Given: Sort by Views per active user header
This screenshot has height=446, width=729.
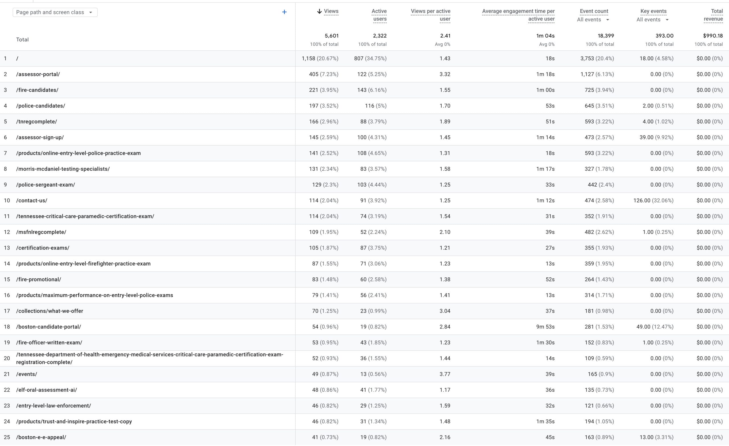Looking at the screenshot, I should (x=431, y=15).
